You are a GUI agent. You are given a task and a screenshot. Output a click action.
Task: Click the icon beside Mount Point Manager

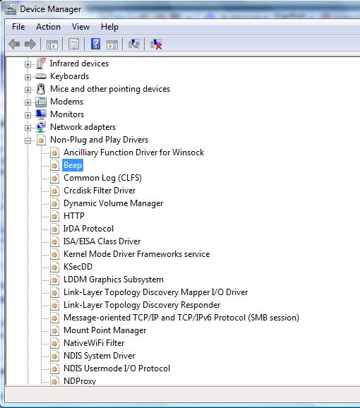click(54, 330)
